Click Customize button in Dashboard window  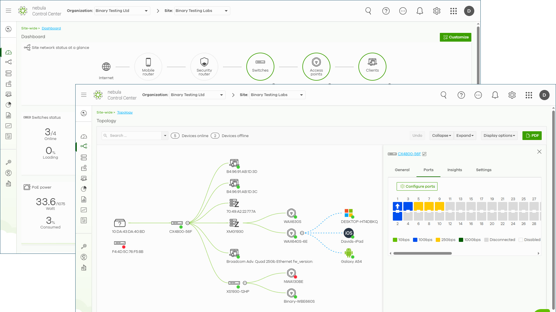click(x=456, y=37)
